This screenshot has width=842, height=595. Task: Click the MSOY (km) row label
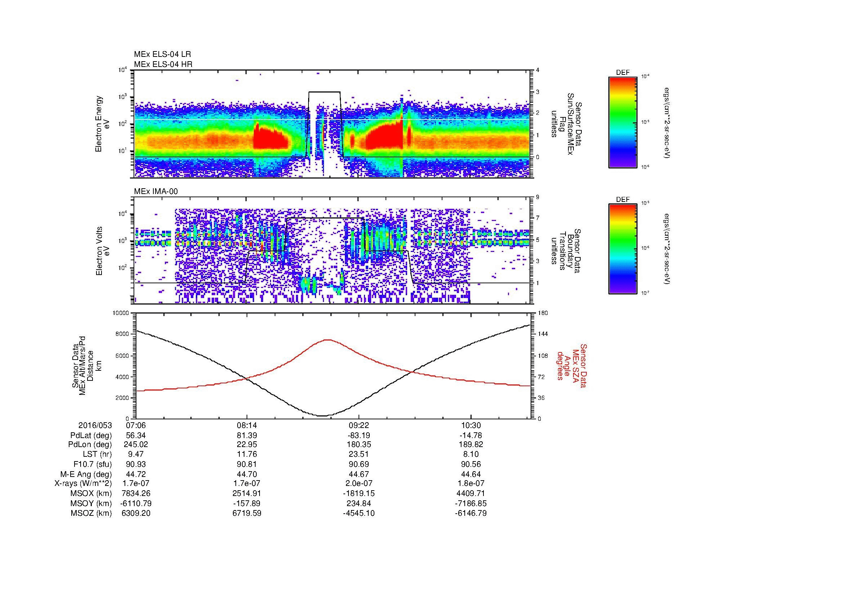[91, 503]
